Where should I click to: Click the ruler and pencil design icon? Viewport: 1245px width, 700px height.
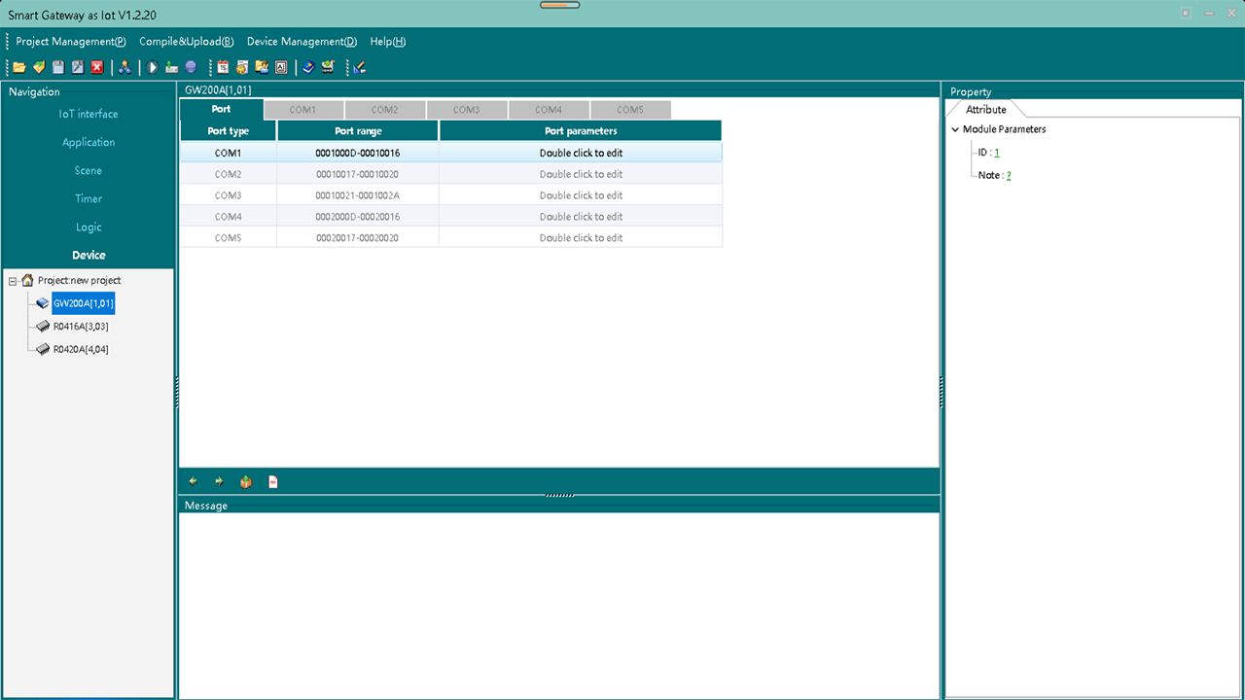point(360,67)
